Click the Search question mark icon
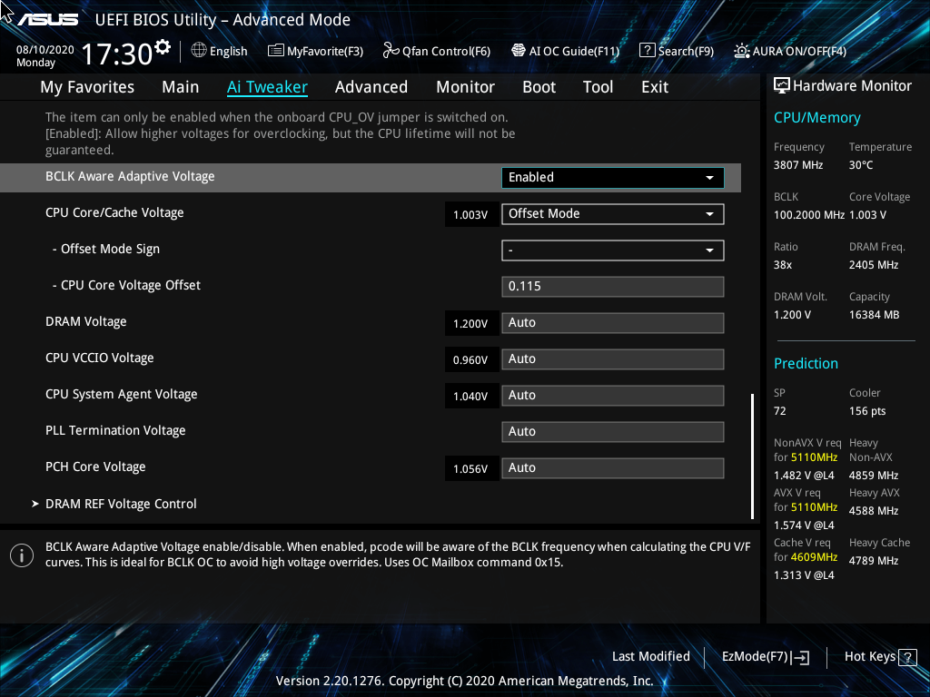The image size is (930, 697). [x=647, y=51]
